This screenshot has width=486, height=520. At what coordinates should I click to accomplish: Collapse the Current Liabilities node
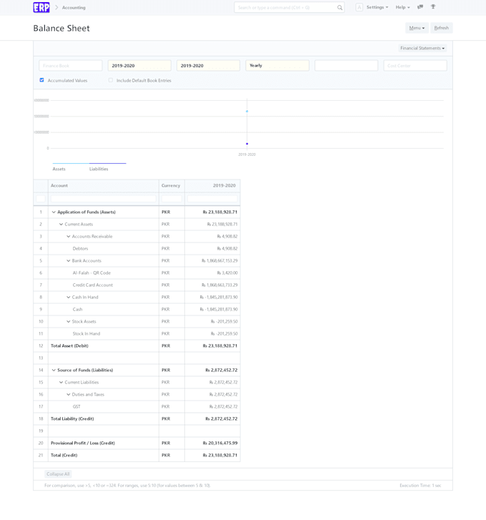tap(61, 383)
